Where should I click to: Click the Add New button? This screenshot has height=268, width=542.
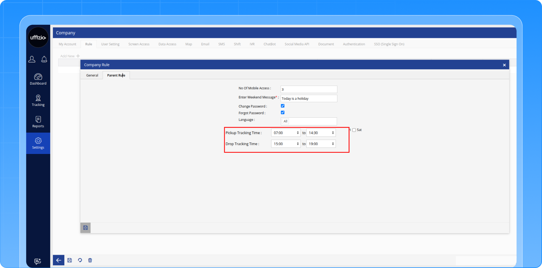(x=70, y=56)
